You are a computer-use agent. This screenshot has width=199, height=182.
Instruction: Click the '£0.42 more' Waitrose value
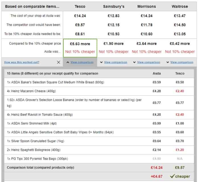coord(180,44)
